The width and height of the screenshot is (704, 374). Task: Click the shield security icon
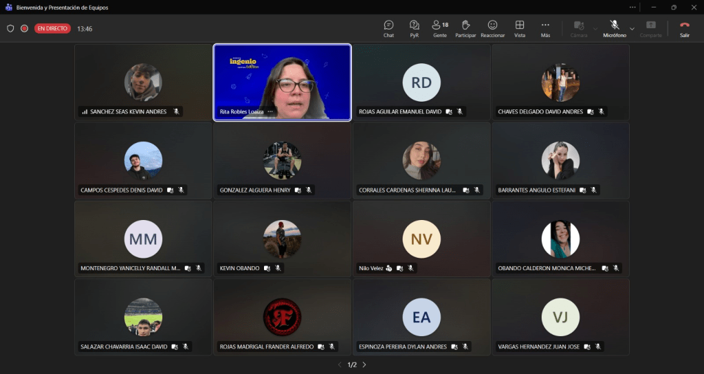pos(10,29)
